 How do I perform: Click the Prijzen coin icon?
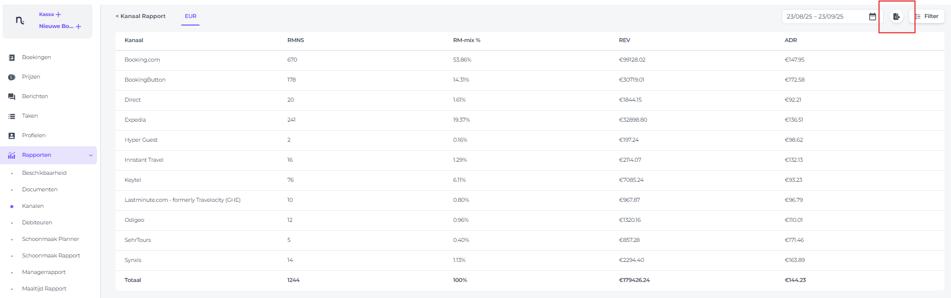click(x=12, y=77)
